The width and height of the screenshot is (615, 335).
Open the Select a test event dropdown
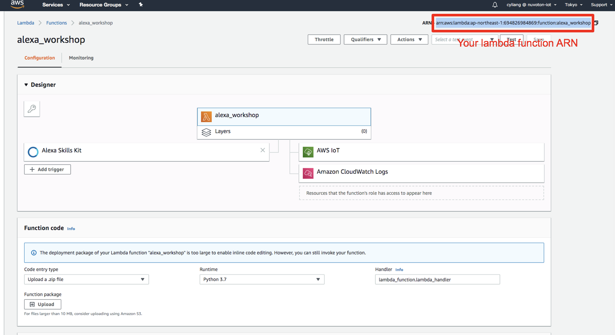pyautogui.click(x=465, y=39)
